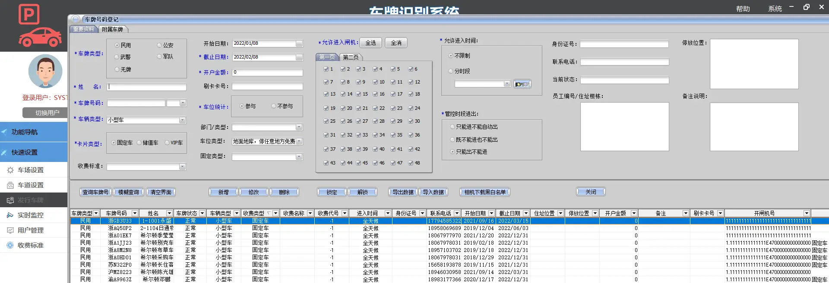The height and width of the screenshot is (283, 829).
Task: Click the user avatar picture
Action: 45,71
